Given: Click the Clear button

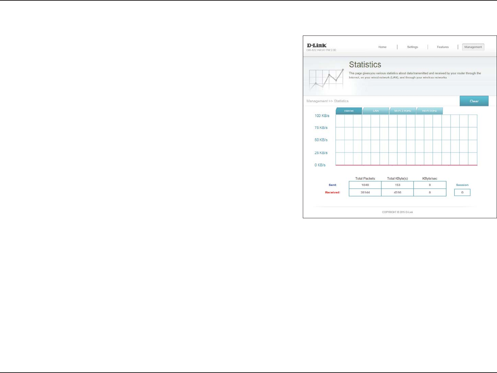Looking at the screenshot, I should click(474, 101).
